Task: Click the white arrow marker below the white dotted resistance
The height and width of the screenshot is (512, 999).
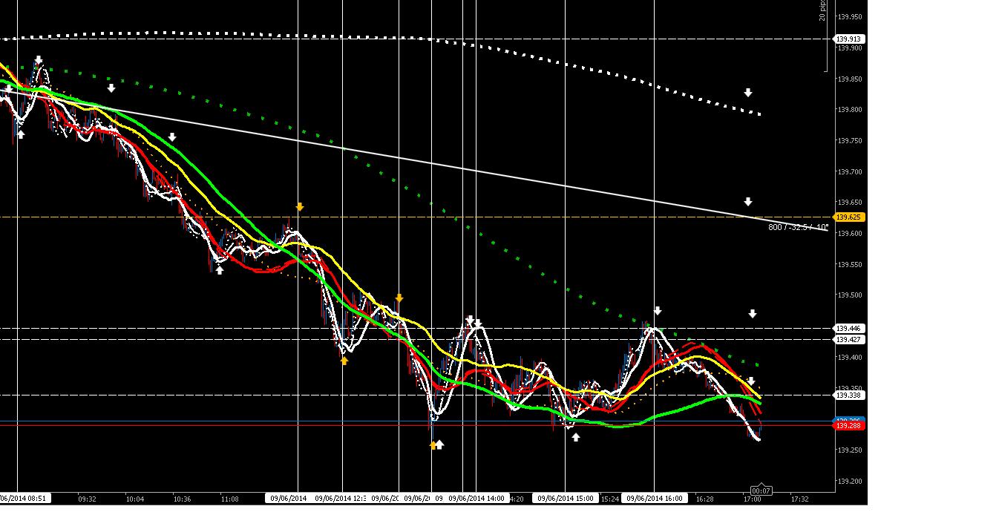Action: pos(747,92)
